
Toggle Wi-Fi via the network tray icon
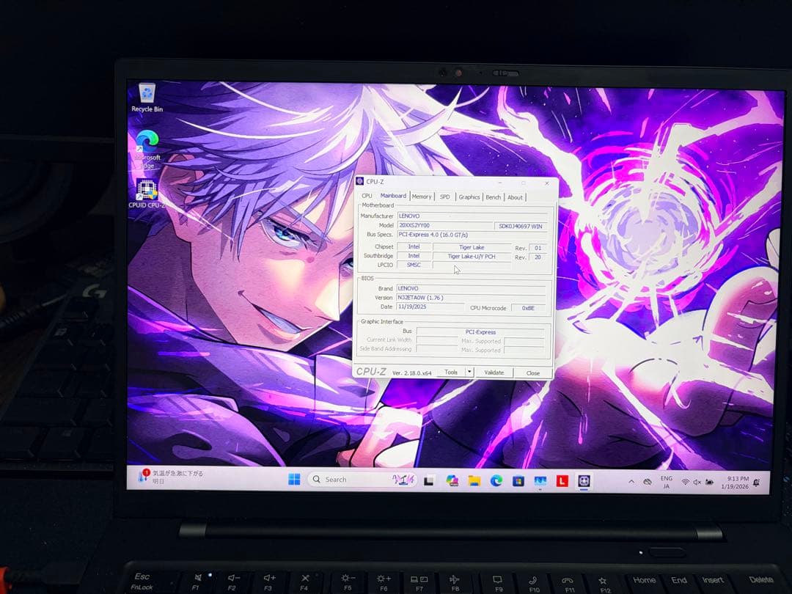[x=684, y=483]
